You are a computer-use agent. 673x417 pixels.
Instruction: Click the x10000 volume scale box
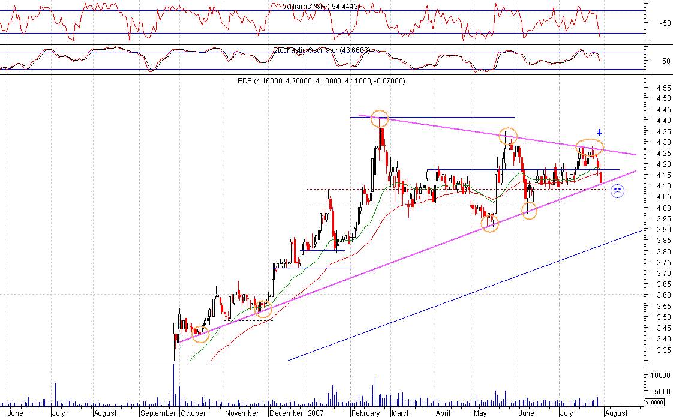coord(654,403)
